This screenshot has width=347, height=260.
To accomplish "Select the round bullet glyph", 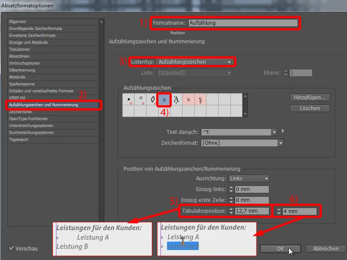I will [x=128, y=100].
